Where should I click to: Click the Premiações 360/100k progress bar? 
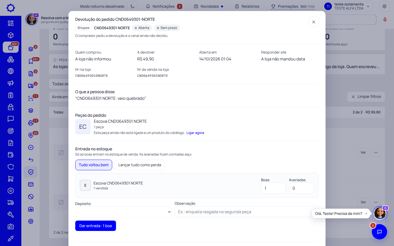pyautogui.click(x=293, y=10)
